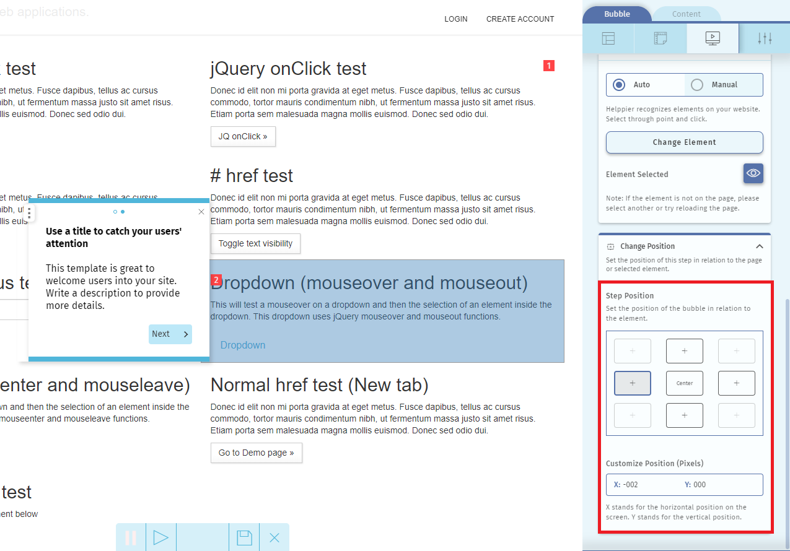Pause the tour with pause icon
Image resolution: width=790 pixels, height=551 pixels.
131,537
